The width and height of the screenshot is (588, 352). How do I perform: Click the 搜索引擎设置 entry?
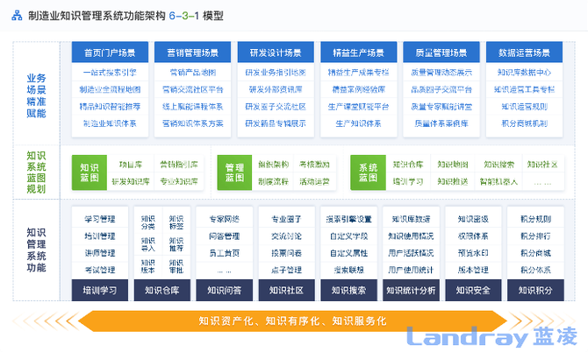pos(348,219)
